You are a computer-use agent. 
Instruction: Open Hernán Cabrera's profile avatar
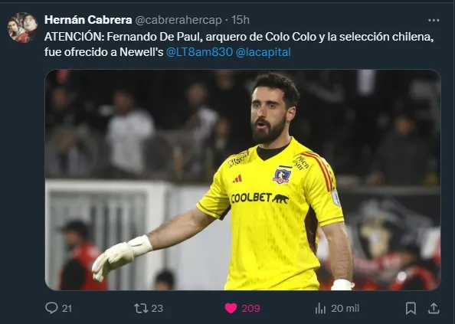click(23, 28)
